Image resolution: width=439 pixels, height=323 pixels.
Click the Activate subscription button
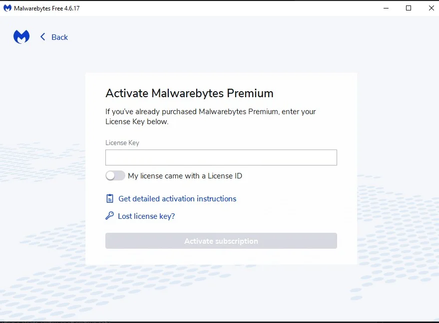coord(221,241)
